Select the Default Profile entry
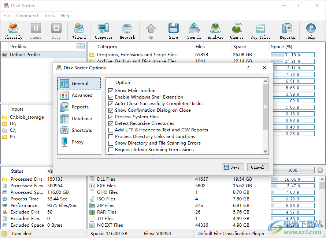Image resolution: width=326 pixels, height=238 pixels. [44, 55]
